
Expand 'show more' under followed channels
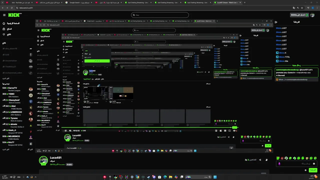(x=6, y=78)
